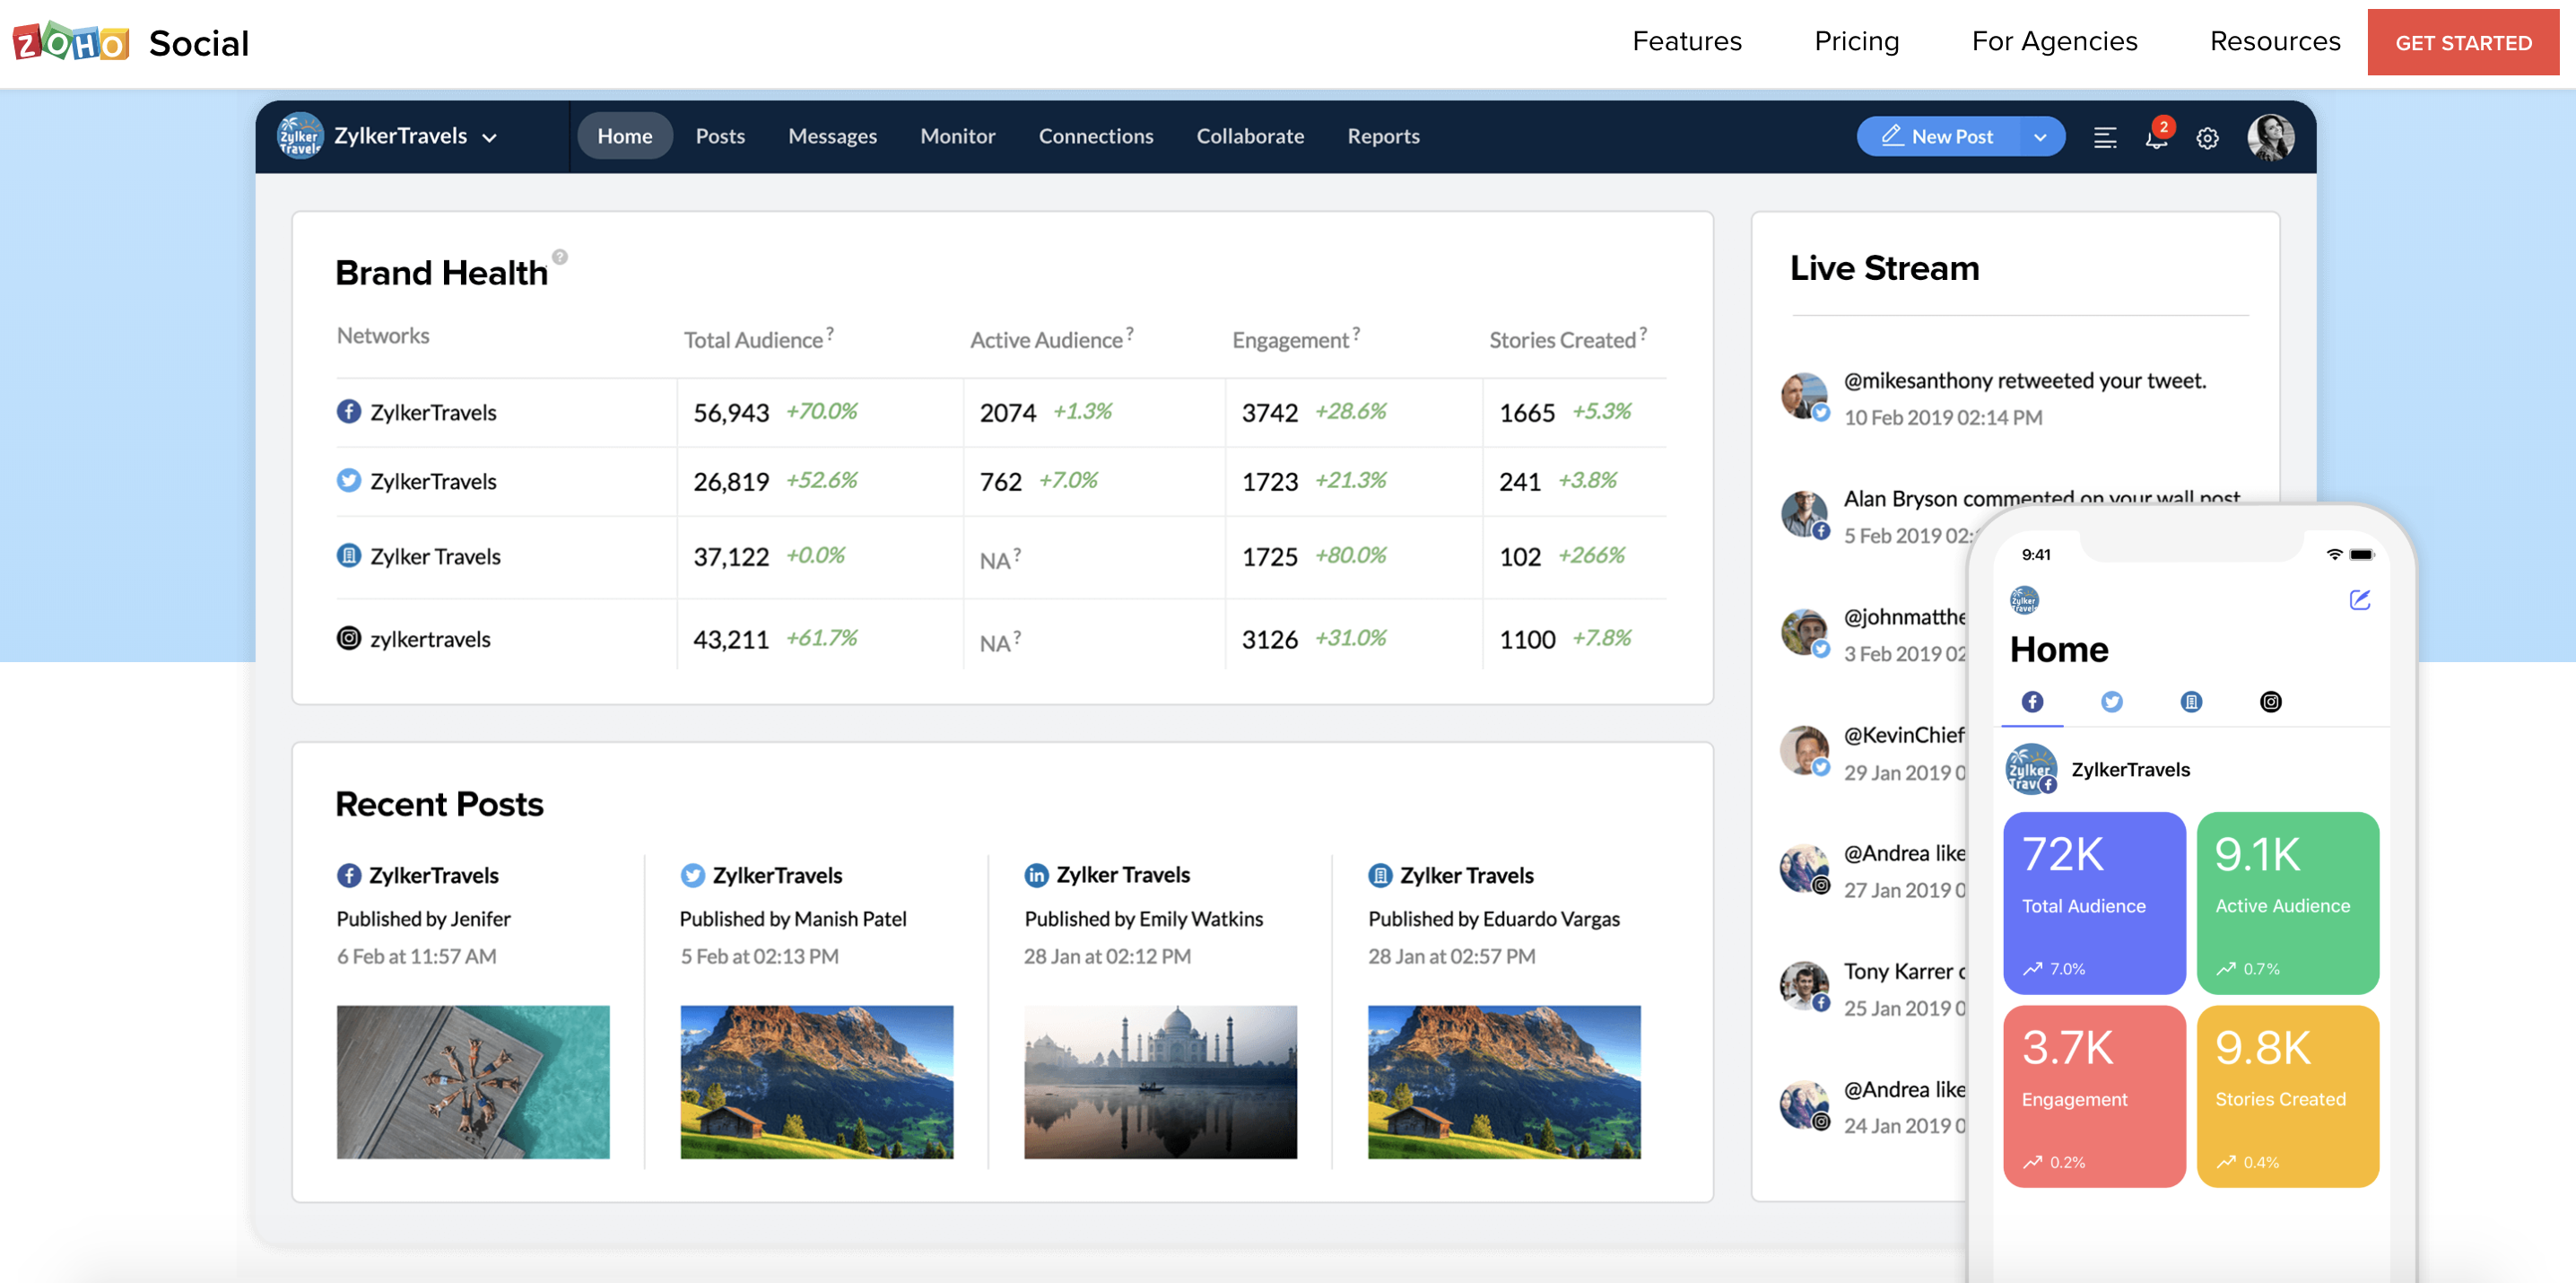Click business icon on Eduardo Vargas' post

tap(1380, 875)
